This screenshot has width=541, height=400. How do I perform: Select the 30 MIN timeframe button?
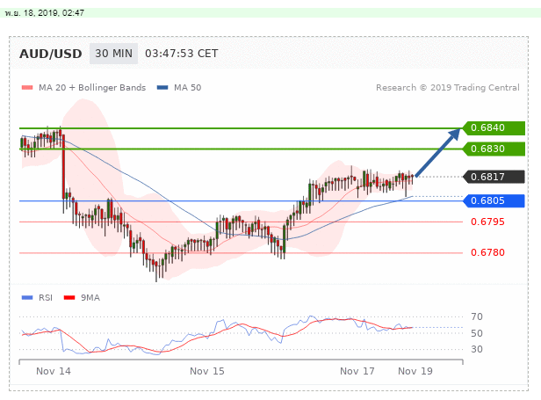pyautogui.click(x=113, y=54)
